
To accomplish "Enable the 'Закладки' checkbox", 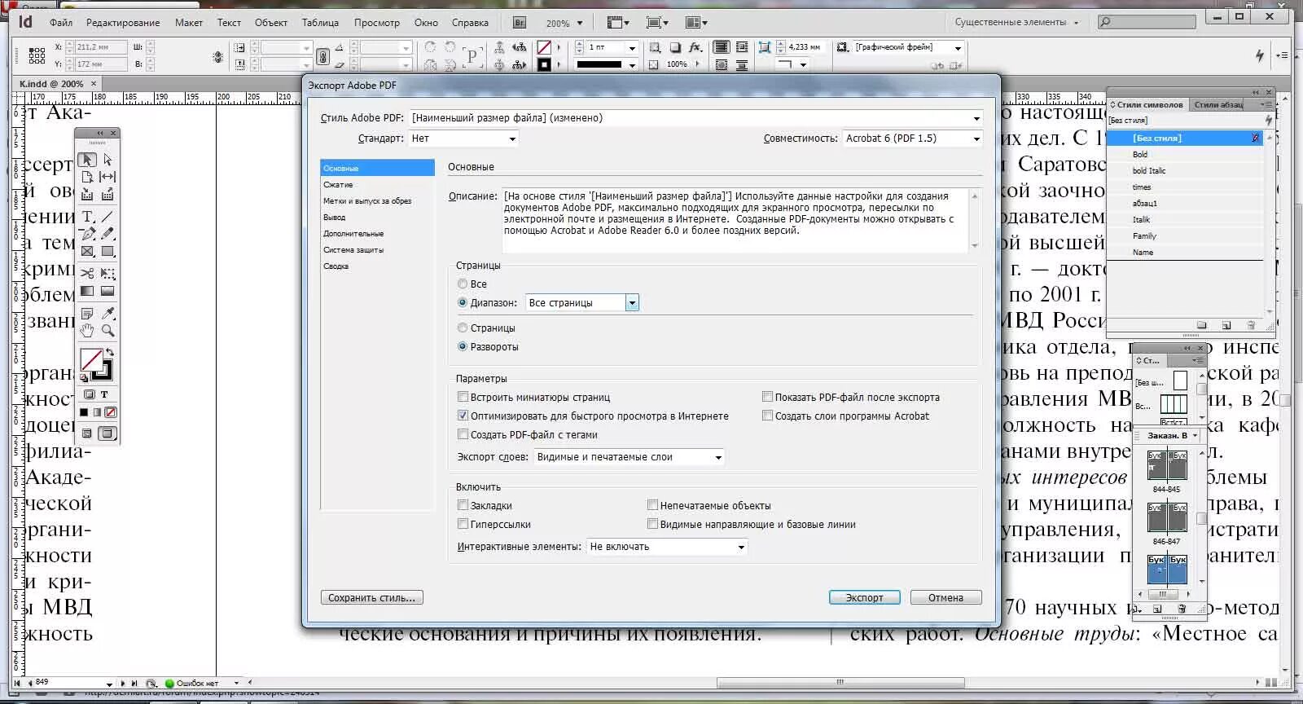I will click(463, 505).
